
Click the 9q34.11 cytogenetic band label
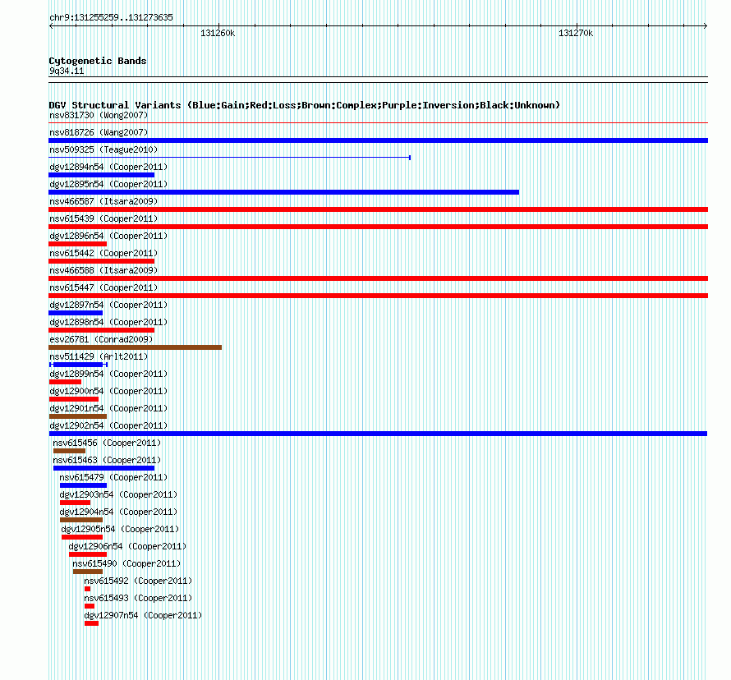(x=67, y=71)
